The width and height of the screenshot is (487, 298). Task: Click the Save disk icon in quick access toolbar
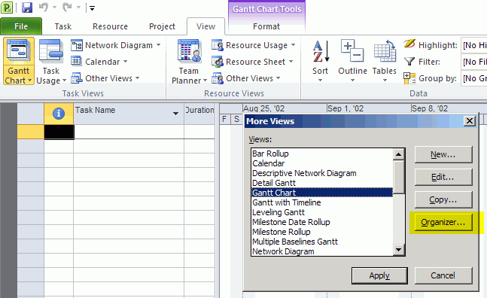[x=27, y=8]
